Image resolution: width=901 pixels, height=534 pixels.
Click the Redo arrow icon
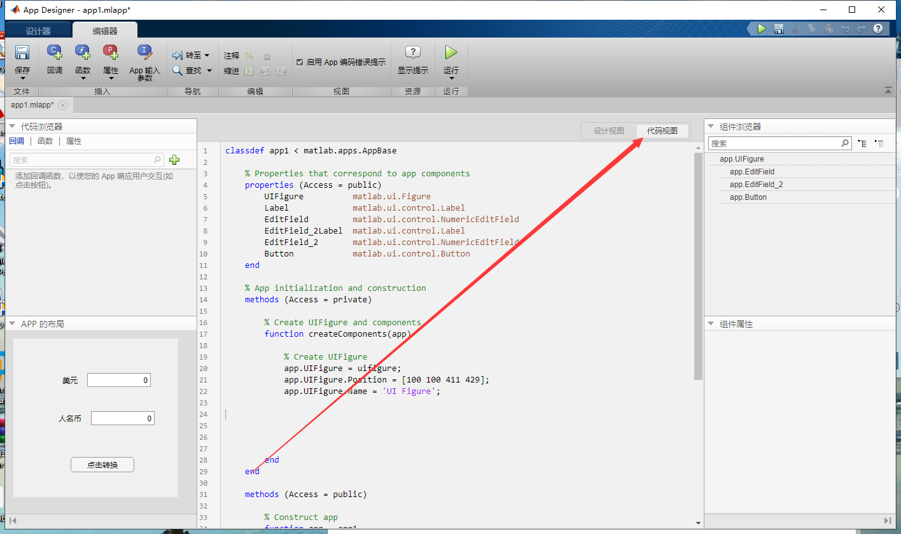coord(861,29)
